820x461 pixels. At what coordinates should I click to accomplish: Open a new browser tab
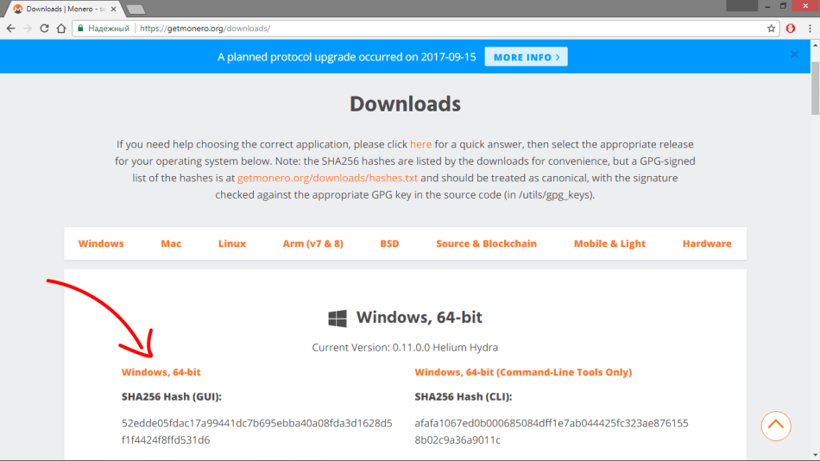136,9
